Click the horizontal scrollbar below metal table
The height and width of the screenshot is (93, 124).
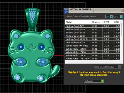[91, 62]
